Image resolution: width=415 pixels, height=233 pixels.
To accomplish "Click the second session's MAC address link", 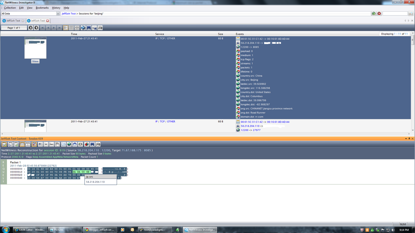I will tap(265, 122).
